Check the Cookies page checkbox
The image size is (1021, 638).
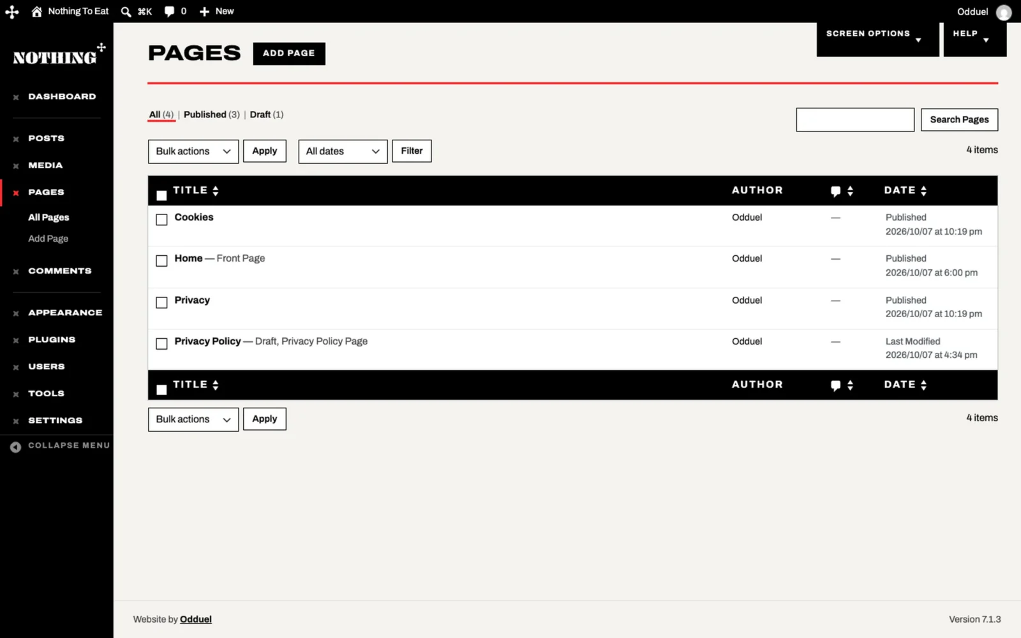[x=161, y=219]
